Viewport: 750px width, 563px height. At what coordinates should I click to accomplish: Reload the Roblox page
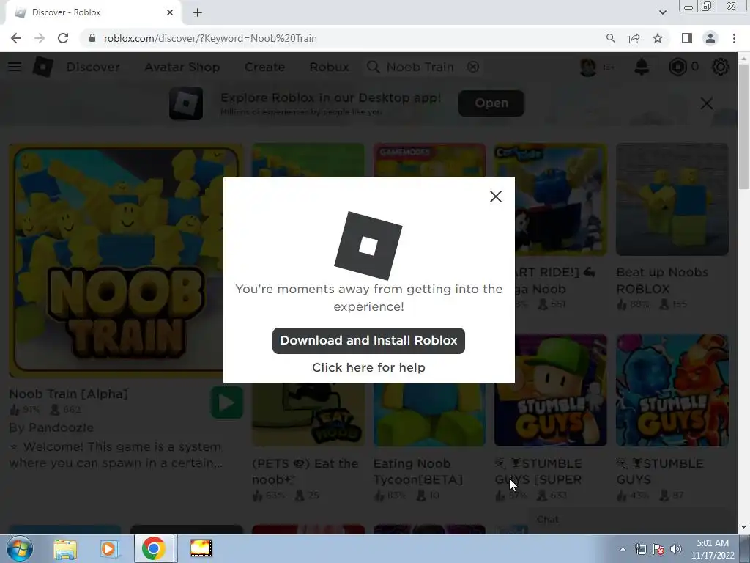63,38
